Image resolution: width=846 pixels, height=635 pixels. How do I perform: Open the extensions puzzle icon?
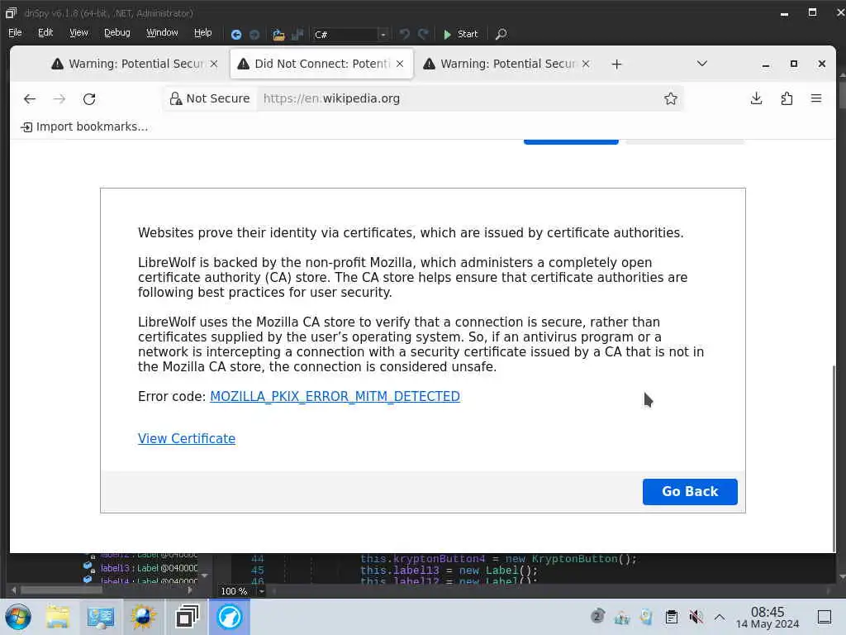(787, 98)
